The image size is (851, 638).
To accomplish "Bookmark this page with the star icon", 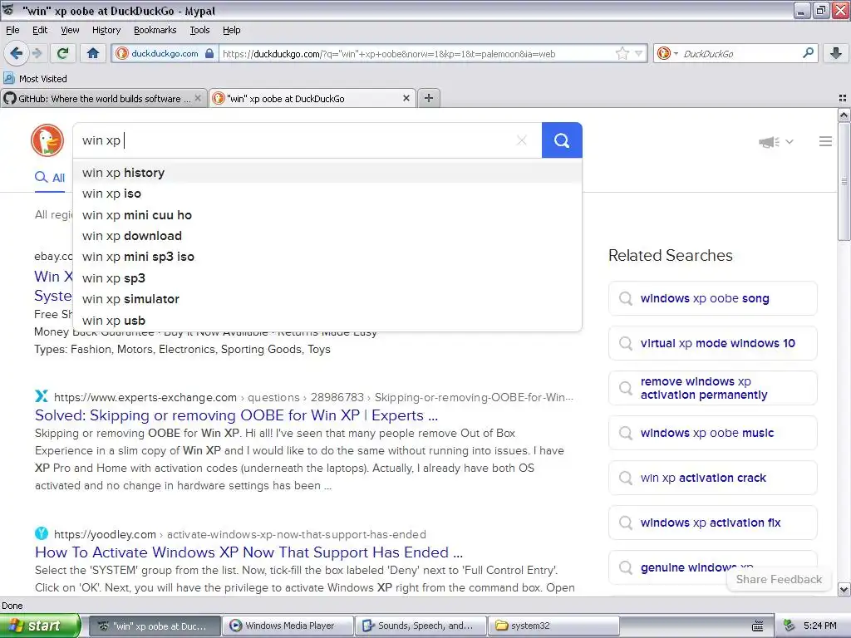I will coord(622,53).
